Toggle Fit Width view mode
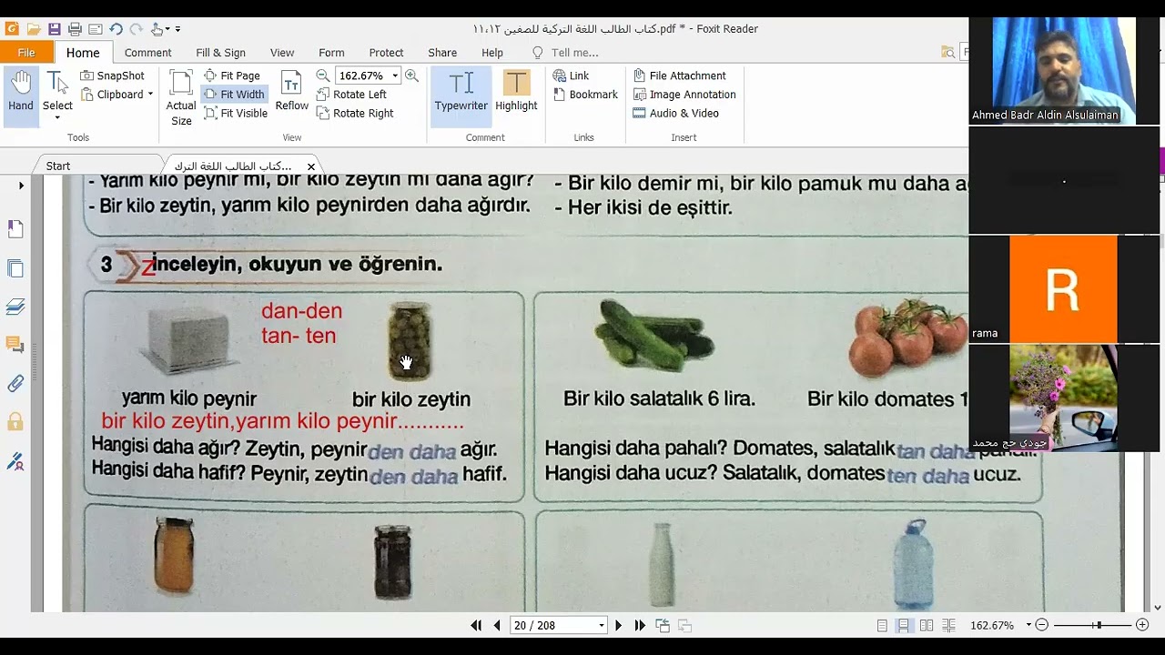The width and height of the screenshot is (1165, 655). click(x=234, y=95)
